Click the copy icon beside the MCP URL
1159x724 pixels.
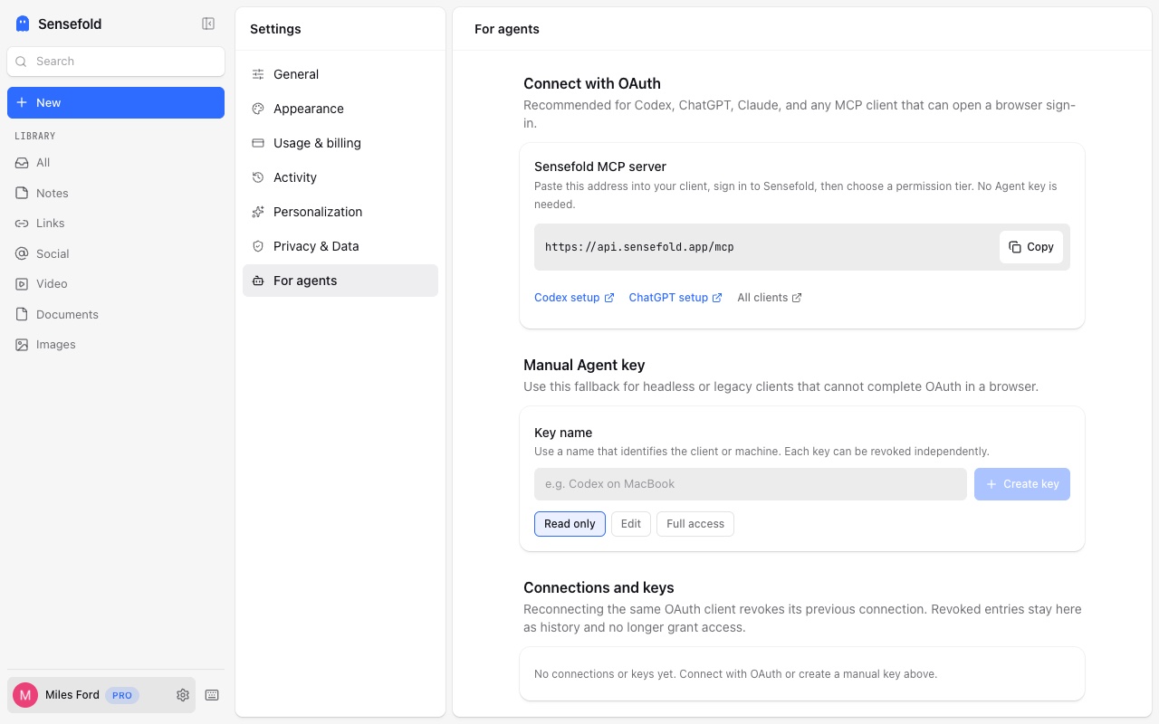click(1015, 247)
